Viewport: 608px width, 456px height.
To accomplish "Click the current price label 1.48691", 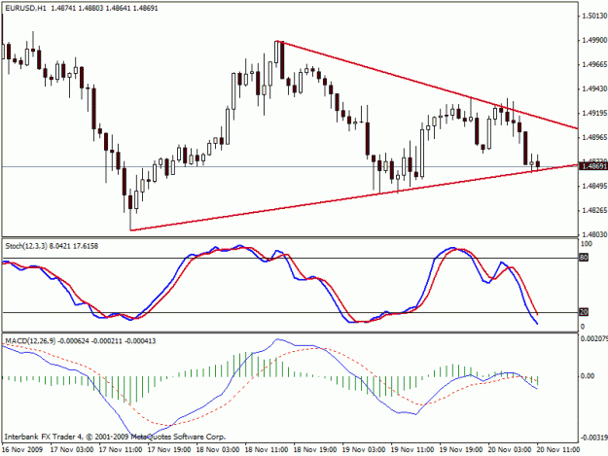I will (x=592, y=166).
